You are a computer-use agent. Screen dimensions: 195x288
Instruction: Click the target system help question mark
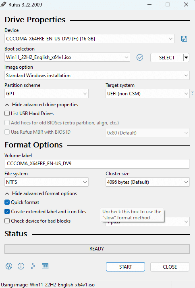[193, 93]
